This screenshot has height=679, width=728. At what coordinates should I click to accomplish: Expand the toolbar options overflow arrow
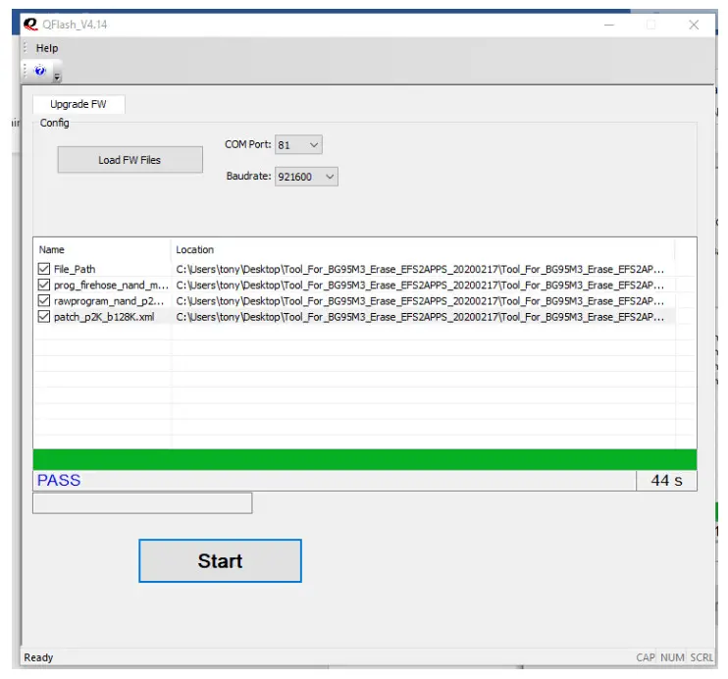57,77
